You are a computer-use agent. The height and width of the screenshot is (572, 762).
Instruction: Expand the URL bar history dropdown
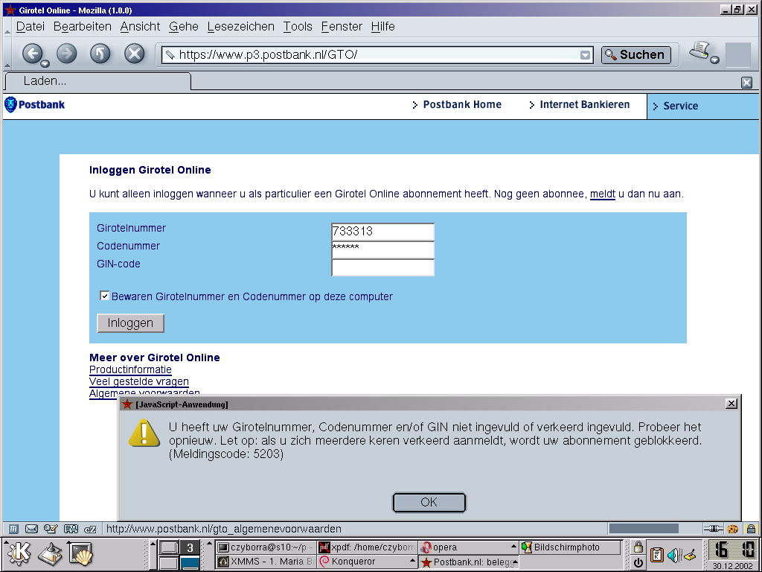pyautogui.click(x=585, y=55)
